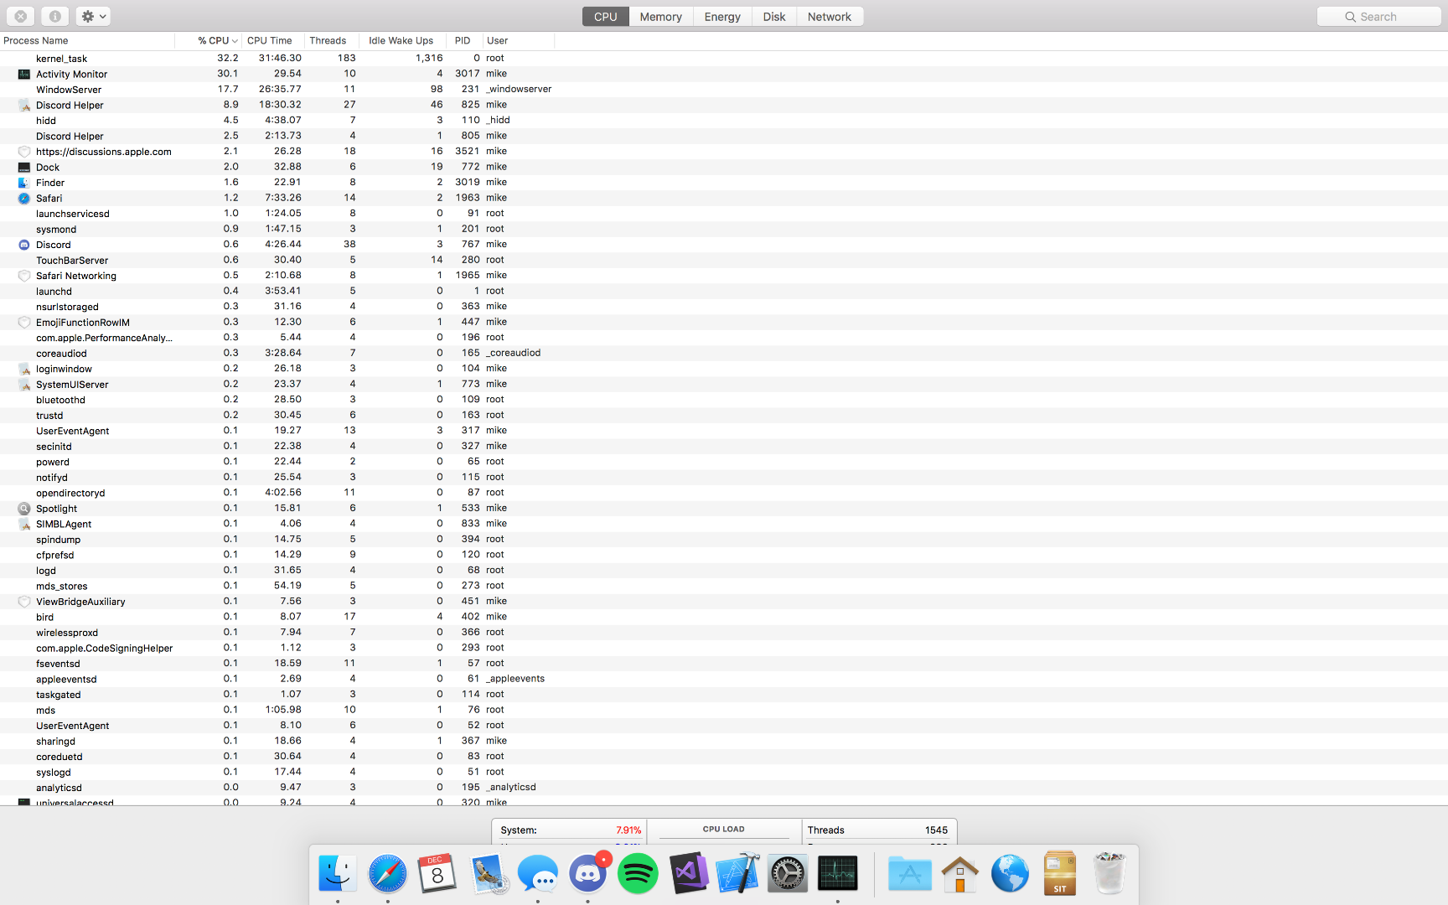Screen dimensions: 1448x905
Task: Toggle the % CPU sort direction chevron
Action: pos(235,41)
